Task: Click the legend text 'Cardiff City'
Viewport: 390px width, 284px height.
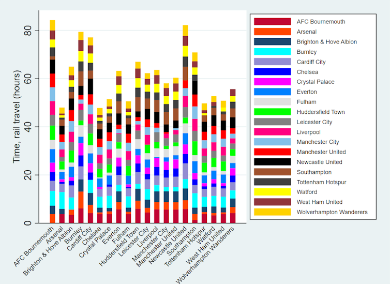Action: (311, 62)
